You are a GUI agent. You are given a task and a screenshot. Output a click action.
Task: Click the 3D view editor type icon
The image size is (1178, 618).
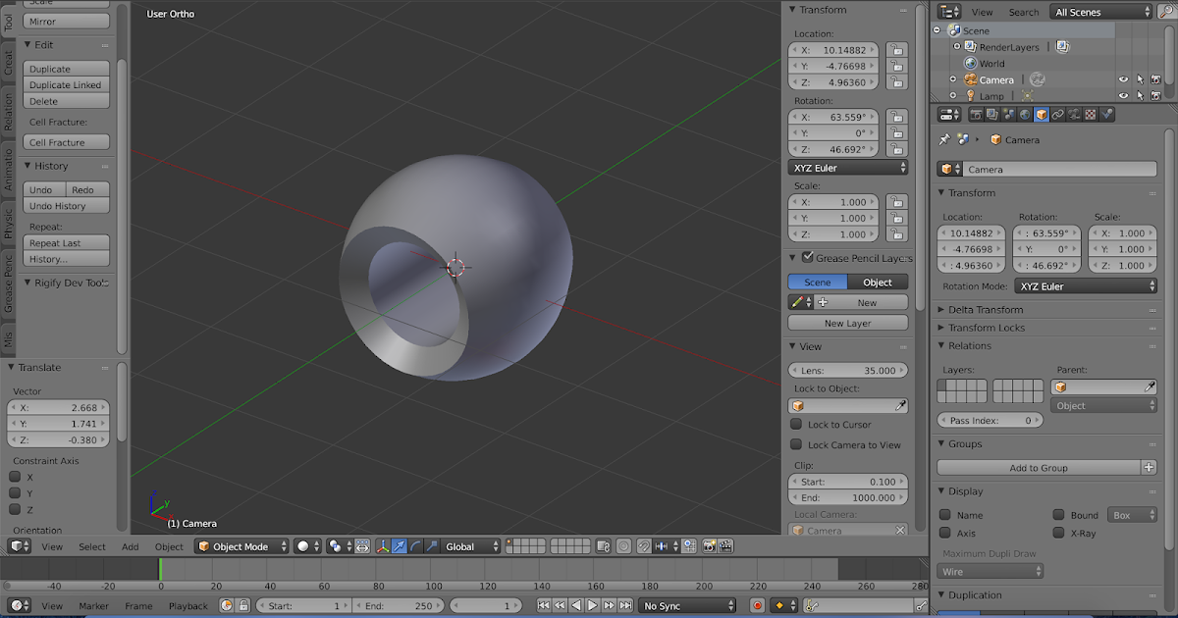(x=20, y=546)
